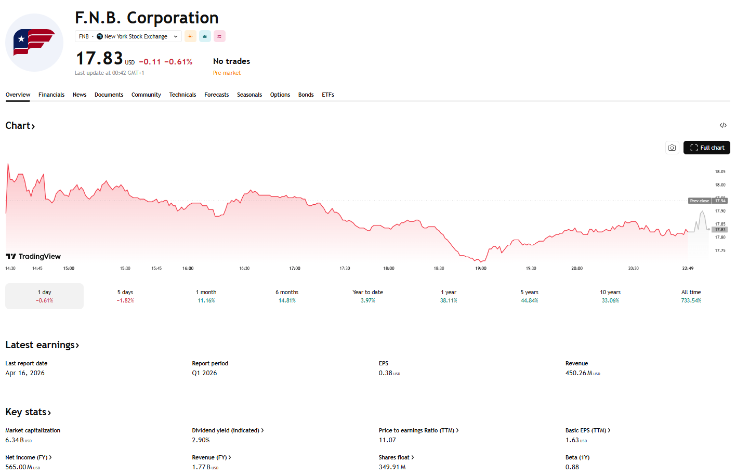
Task: Click the orange sun badge icon
Action: click(190, 36)
